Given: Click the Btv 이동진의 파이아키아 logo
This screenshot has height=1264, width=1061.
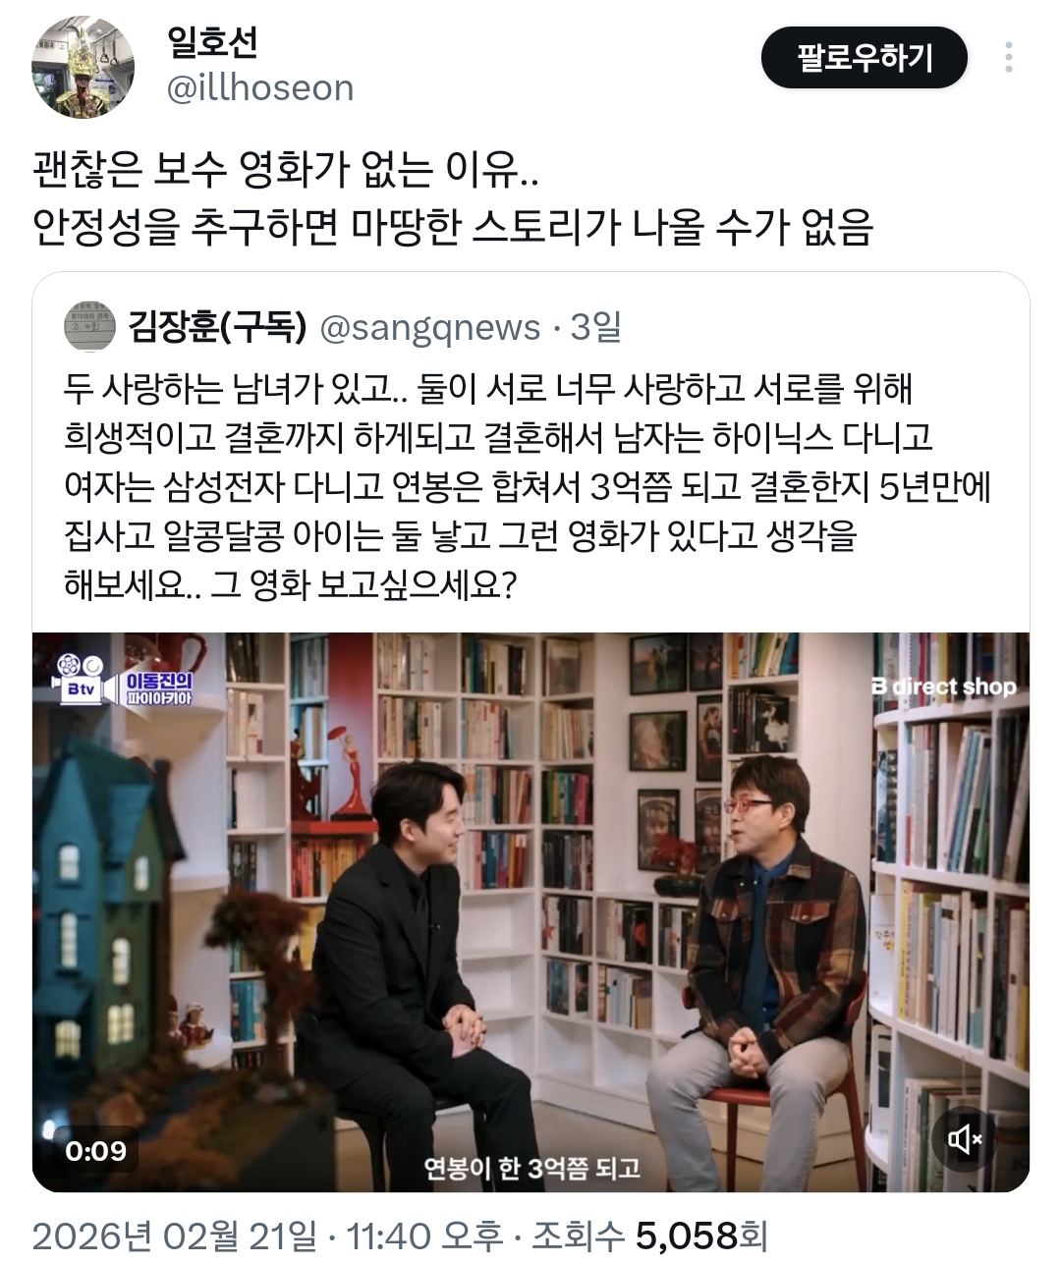Looking at the screenshot, I should tap(125, 680).
